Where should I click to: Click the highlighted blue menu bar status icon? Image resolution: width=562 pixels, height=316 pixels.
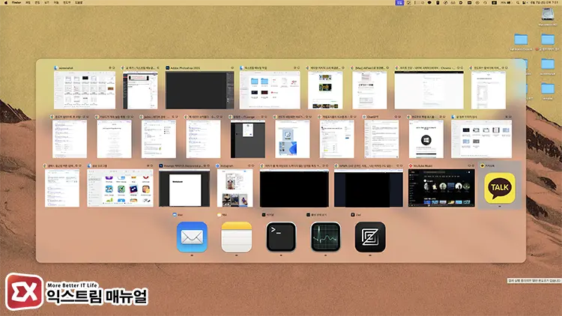point(399,2)
